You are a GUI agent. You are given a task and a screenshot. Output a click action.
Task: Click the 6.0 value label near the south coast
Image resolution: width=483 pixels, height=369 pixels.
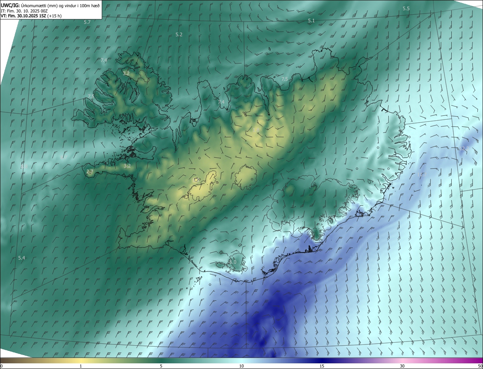coord(232,262)
